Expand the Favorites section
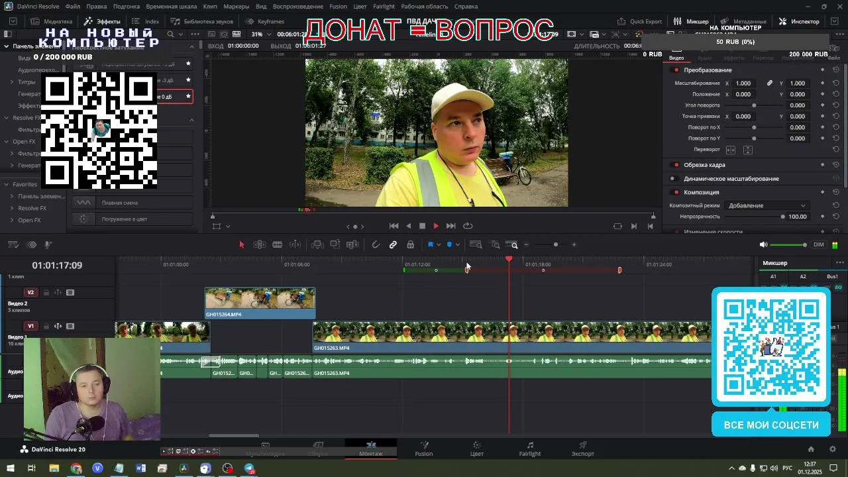The image size is (848, 477). (x=7, y=184)
